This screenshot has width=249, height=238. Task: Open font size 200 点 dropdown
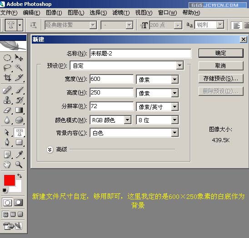[x=178, y=25]
